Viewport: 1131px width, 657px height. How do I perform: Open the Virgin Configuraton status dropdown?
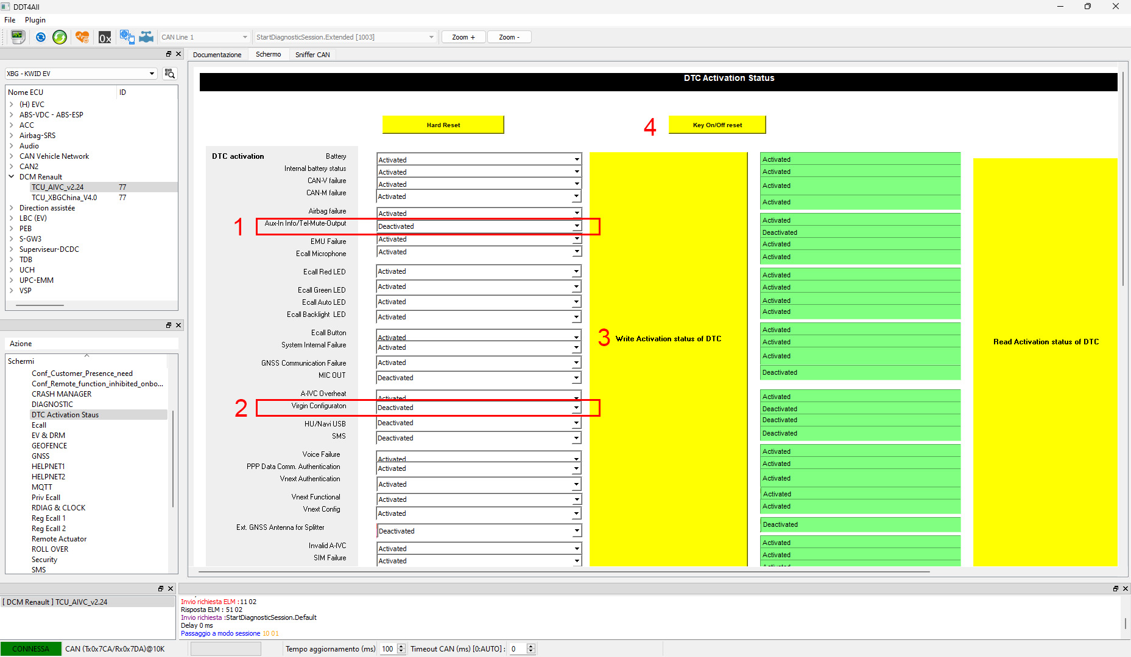click(479, 408)
